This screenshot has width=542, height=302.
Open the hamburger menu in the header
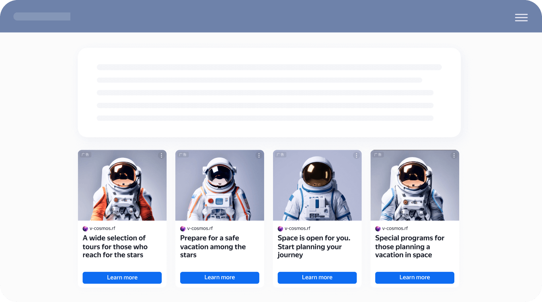[521, 17]
